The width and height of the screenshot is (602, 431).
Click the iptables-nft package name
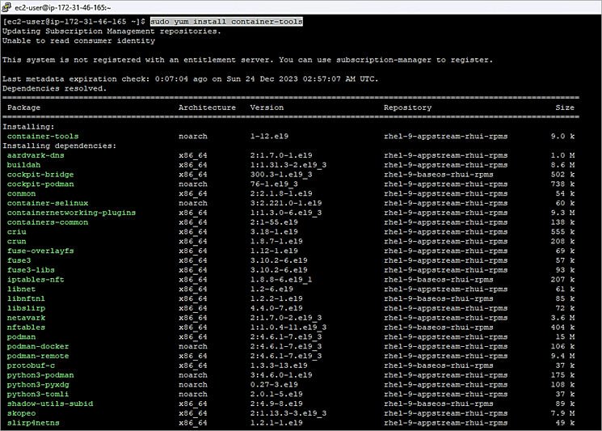36,280
